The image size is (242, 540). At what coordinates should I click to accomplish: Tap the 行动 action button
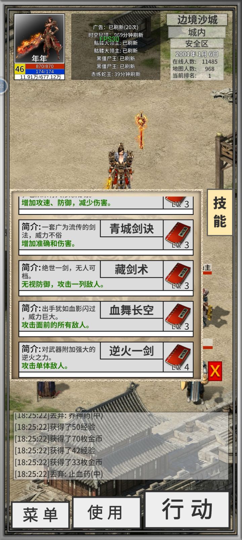[187, 509]
